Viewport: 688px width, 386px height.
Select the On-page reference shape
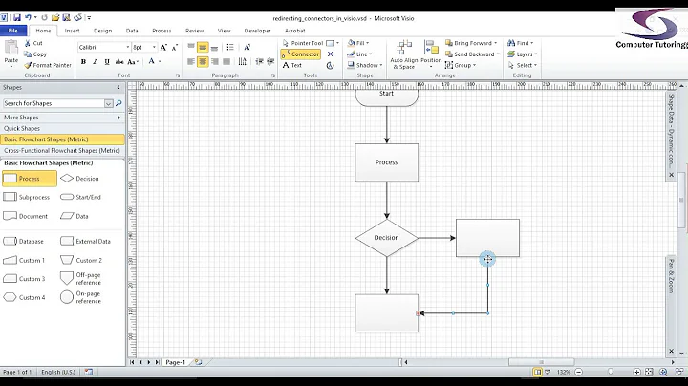tap(80, 297)
